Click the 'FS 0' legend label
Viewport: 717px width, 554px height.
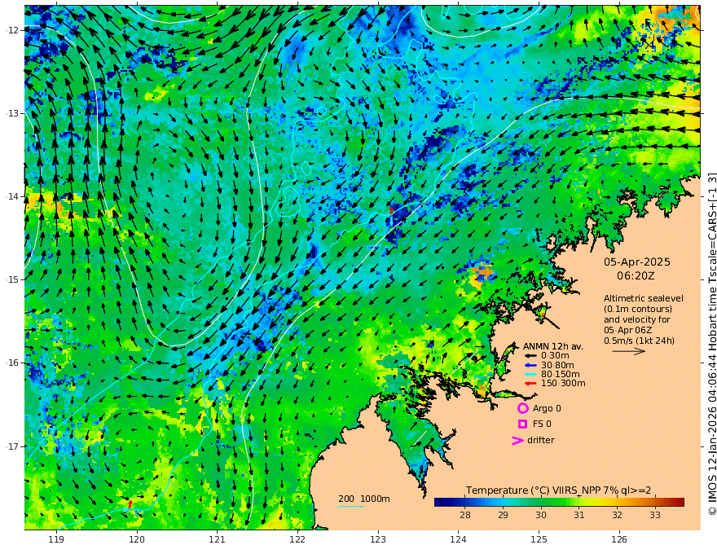tap(542, 424)
